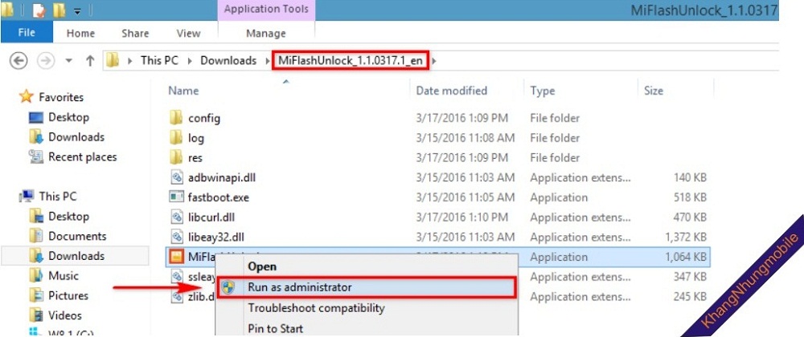Click the Pictures folder icon in sidebar
This screenshot has height=337, width=804.
pyautogui.click(x=36, y=295)
